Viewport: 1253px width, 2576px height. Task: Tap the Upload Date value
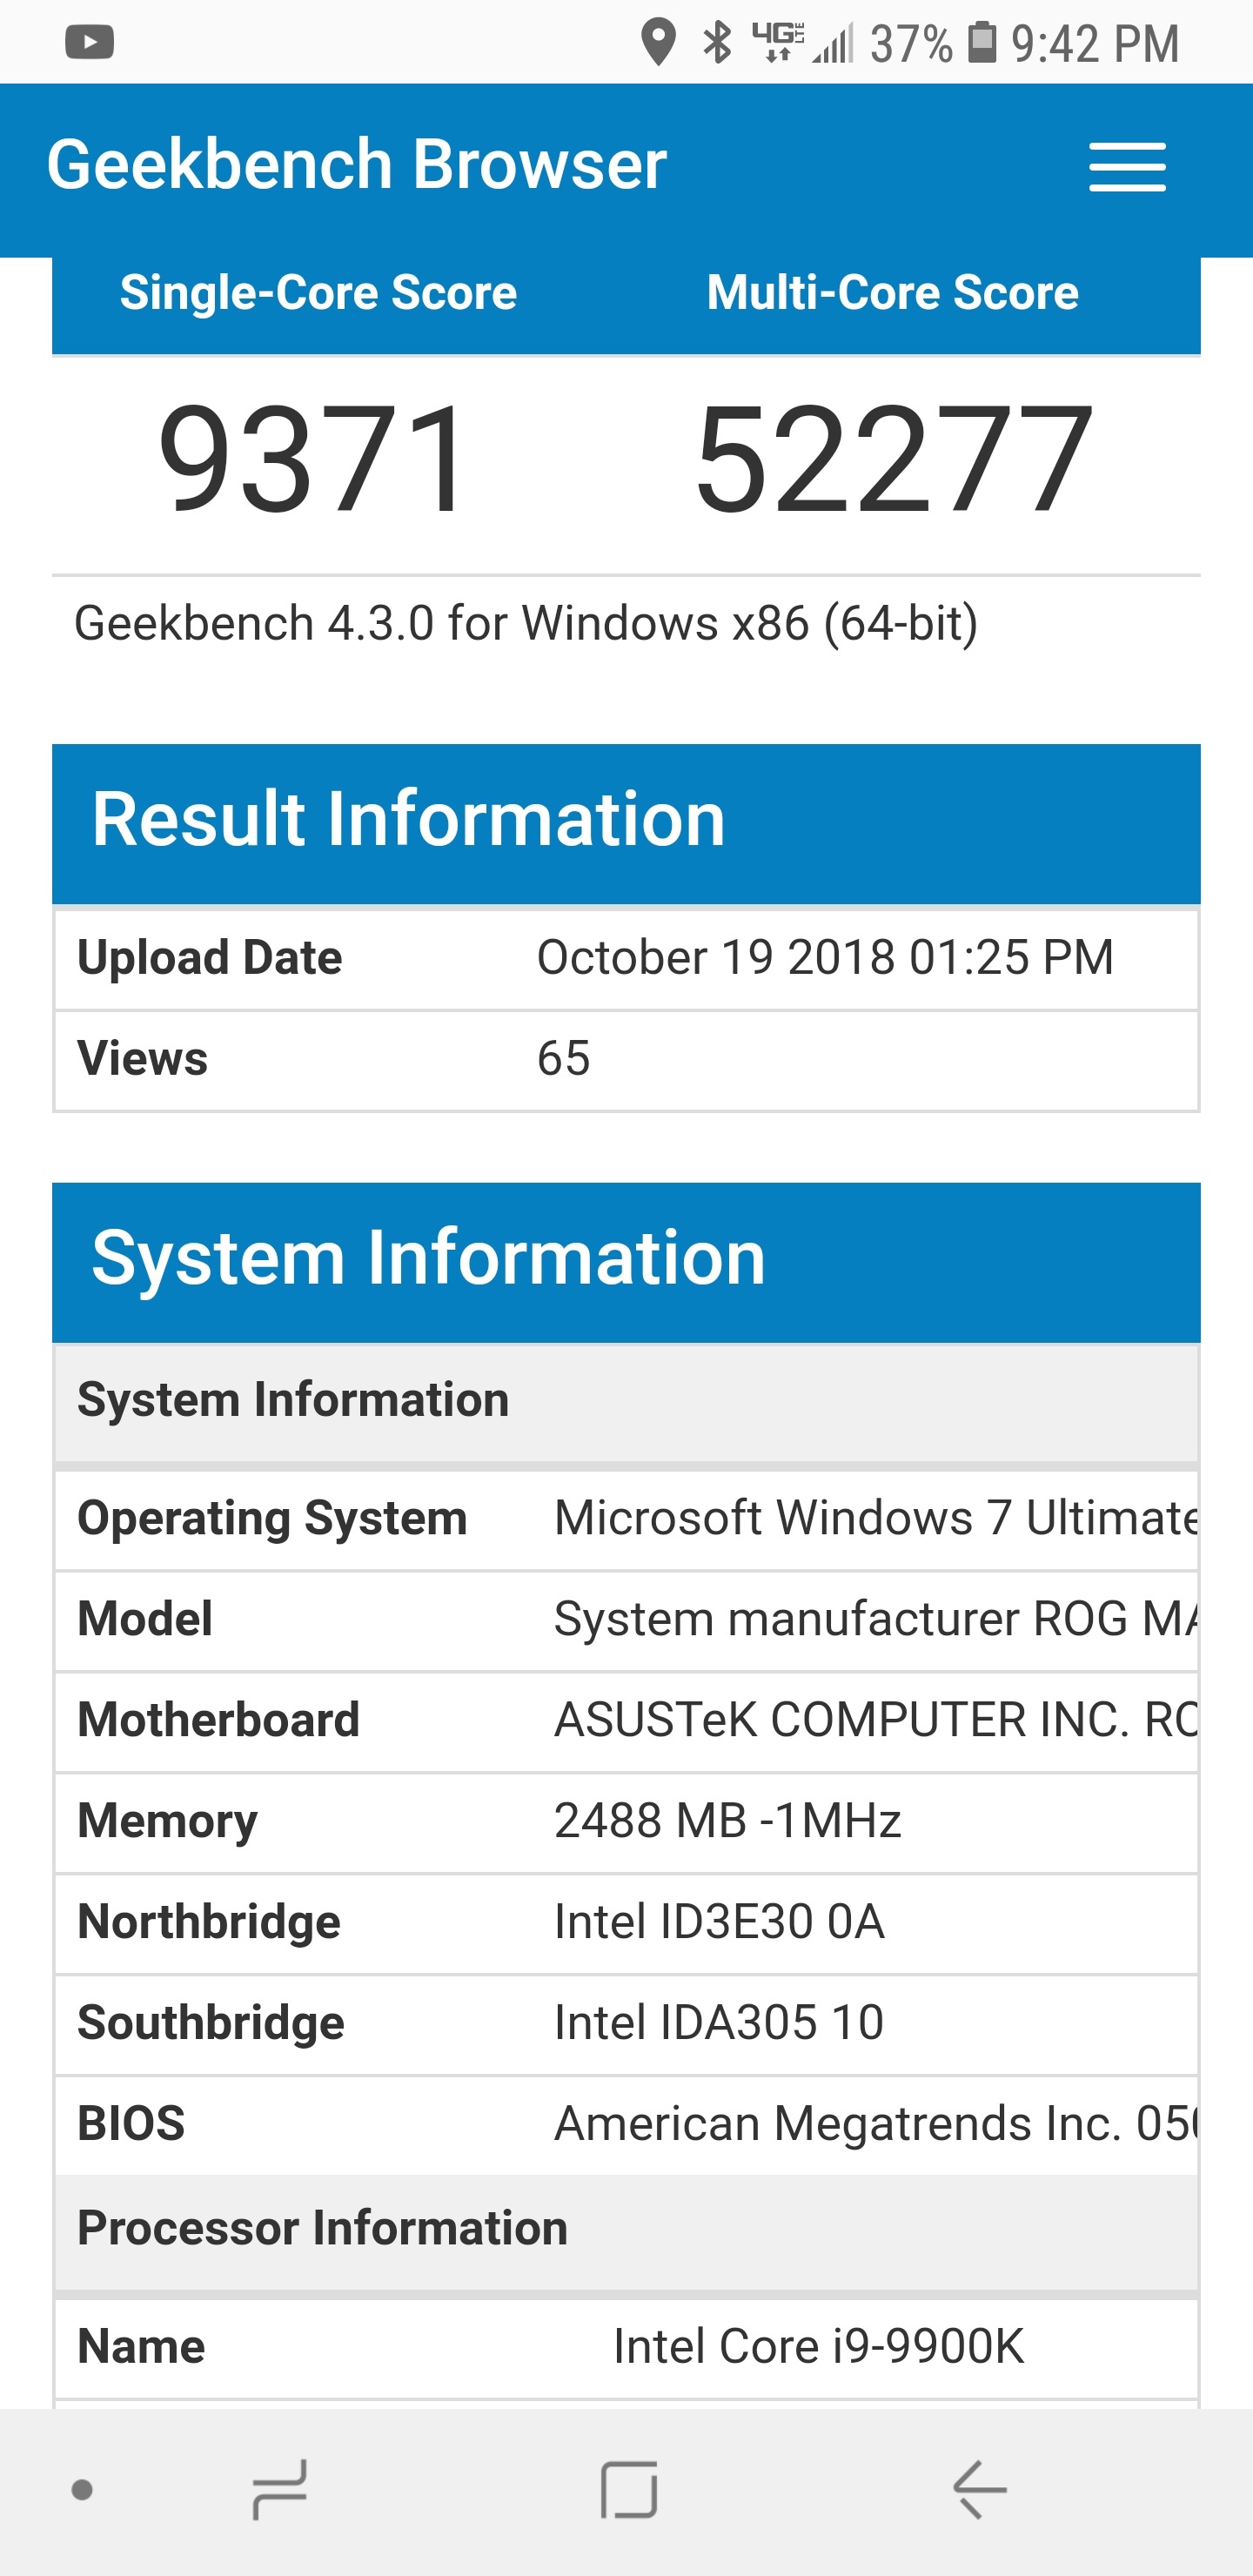824,958
